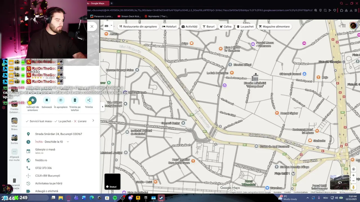
Task: Open Google apps grid icon
Action: pyautogui.click(x=344, y=26)
